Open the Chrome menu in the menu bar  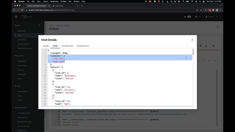(21, 1)
